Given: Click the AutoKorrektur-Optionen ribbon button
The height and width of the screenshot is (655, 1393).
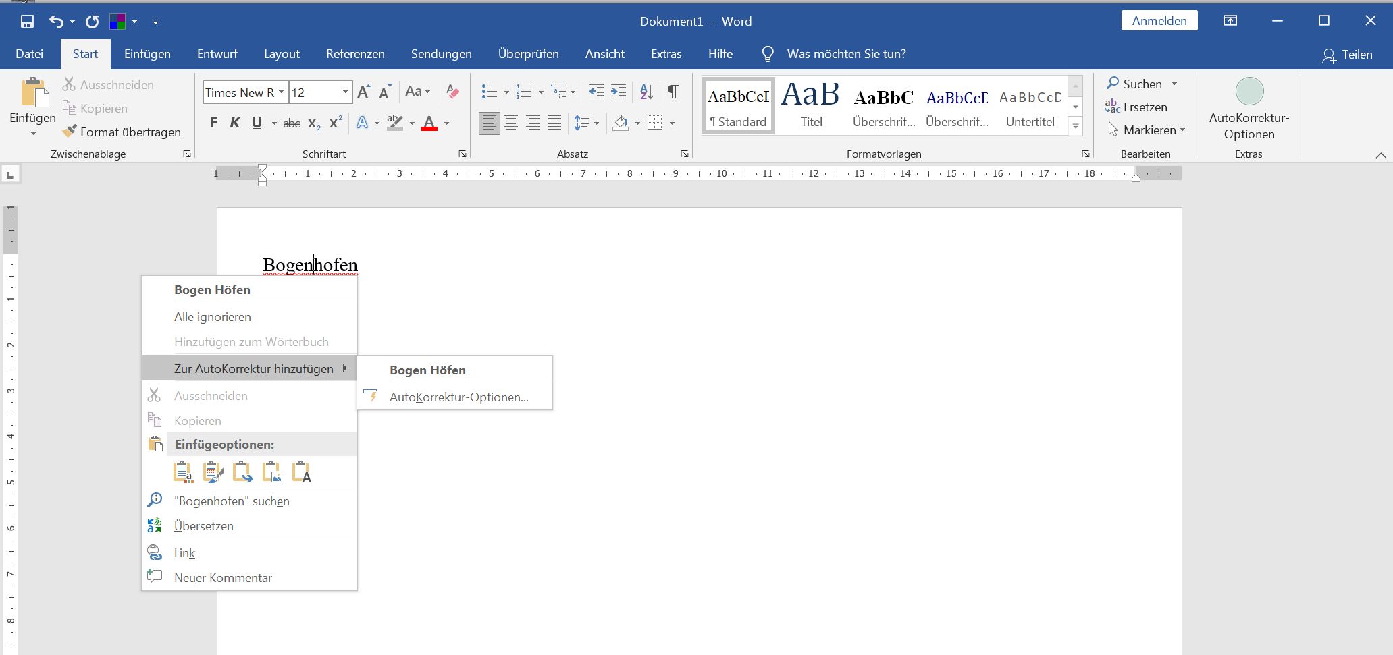Looking at the screenshot, I should point(1249,109).
